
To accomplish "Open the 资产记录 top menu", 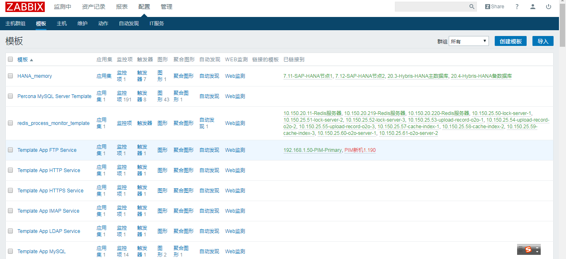I will (94, 7).
